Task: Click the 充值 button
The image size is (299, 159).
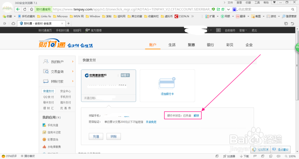Action: tap(96, 137)
